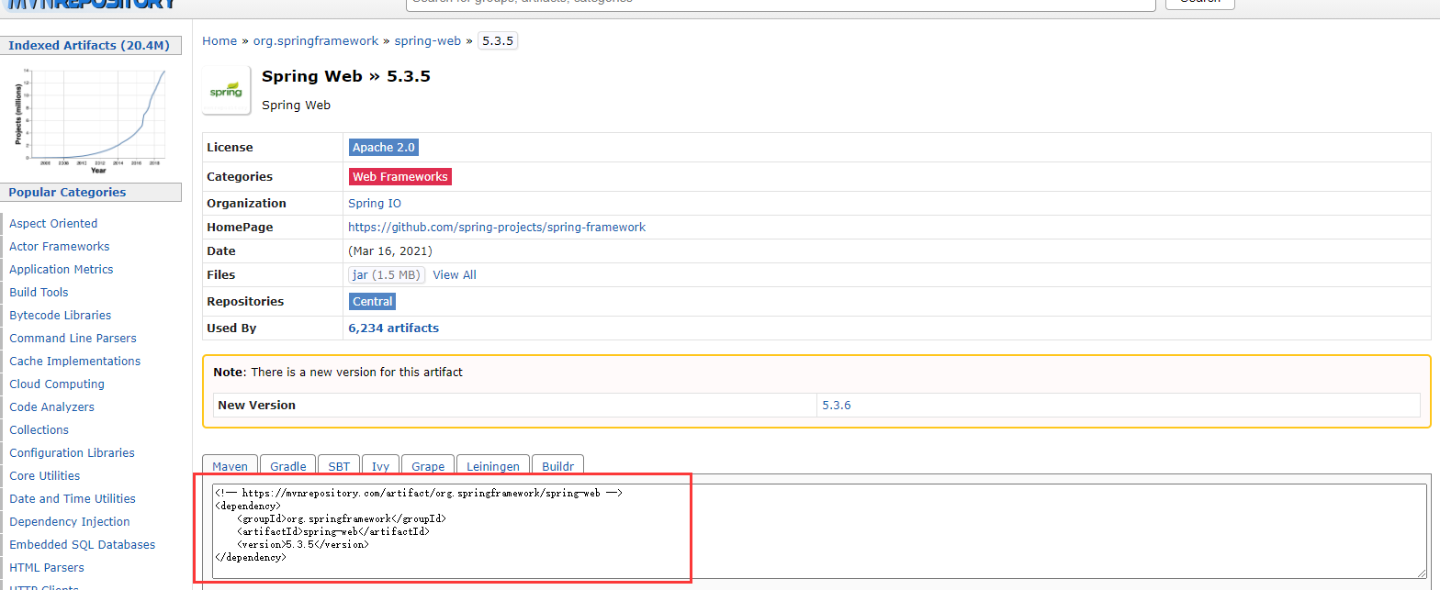The height and width of the screenshot is (590, 1440).
Task: Open Core Utilities category
Action: (44, 475)
